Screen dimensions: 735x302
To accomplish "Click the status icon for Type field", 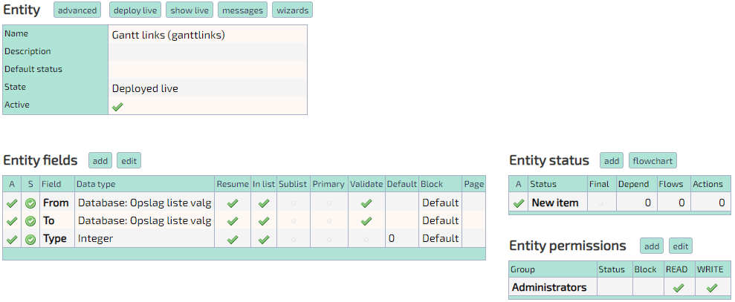I will pyautogui.click(x=30, y=239).
